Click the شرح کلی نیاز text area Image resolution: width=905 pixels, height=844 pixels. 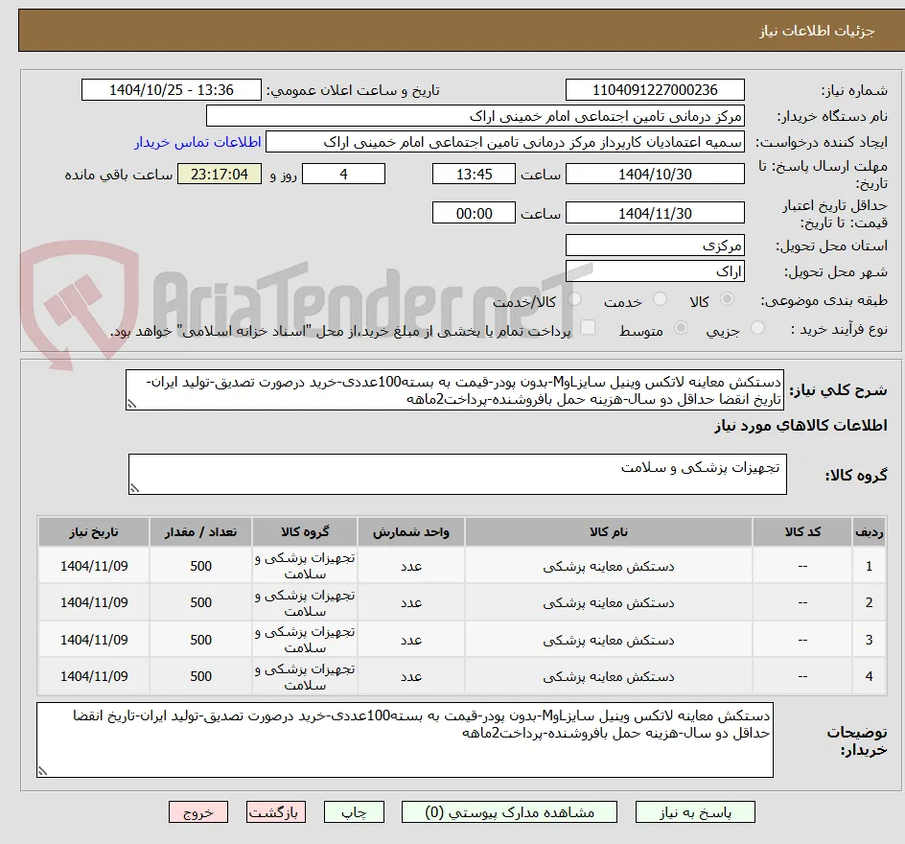[454, 390]
